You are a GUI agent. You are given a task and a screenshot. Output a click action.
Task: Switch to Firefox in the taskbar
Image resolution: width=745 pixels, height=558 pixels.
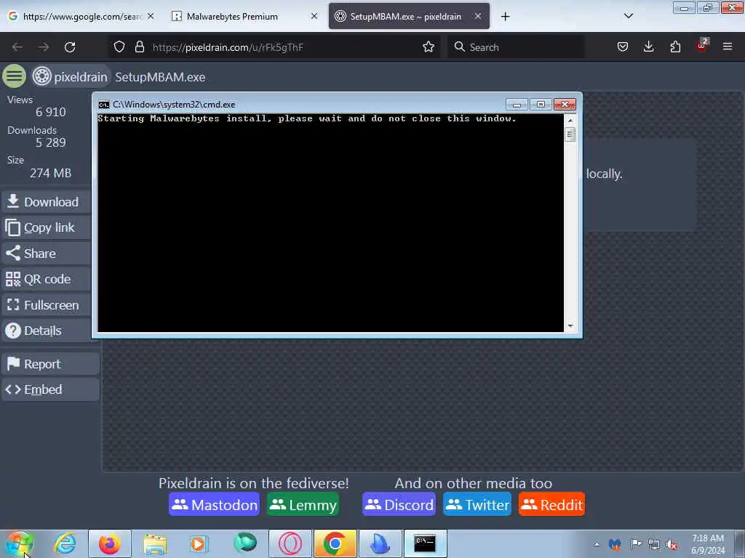110,543
